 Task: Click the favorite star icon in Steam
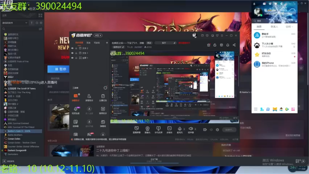(301, 68)
